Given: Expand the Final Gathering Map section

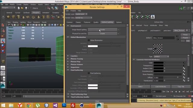Looking at the screenshot, I should [x=68, y=94].
